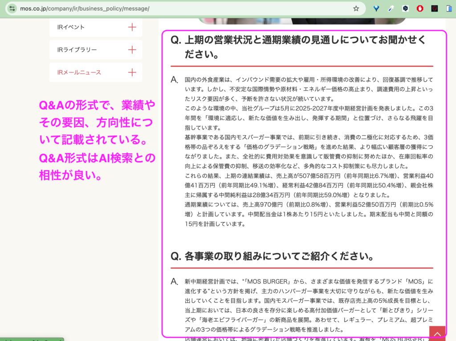The image size is (456, 341).
Task: Open the IRライブラリー menu item
Action: click(96, 50)
